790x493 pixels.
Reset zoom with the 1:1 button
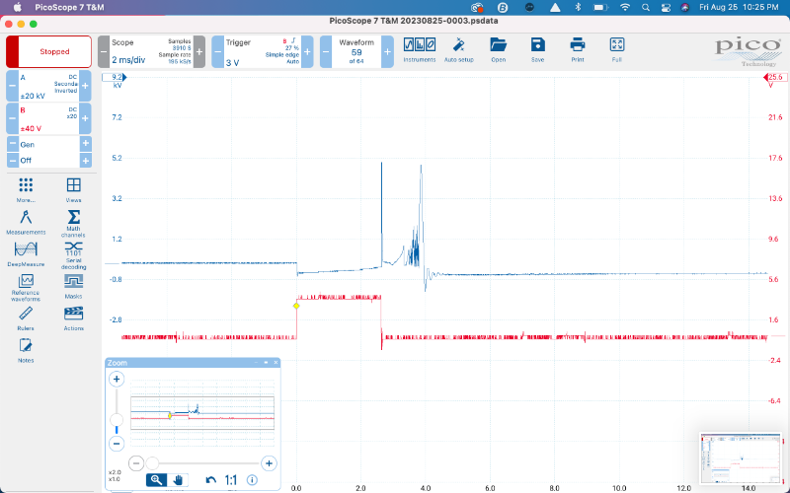(231, 480)
